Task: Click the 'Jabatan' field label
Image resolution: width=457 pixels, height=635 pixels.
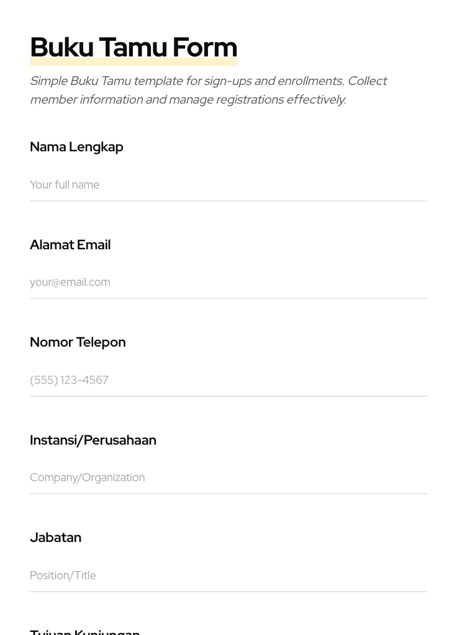Action: coord(56,538)
